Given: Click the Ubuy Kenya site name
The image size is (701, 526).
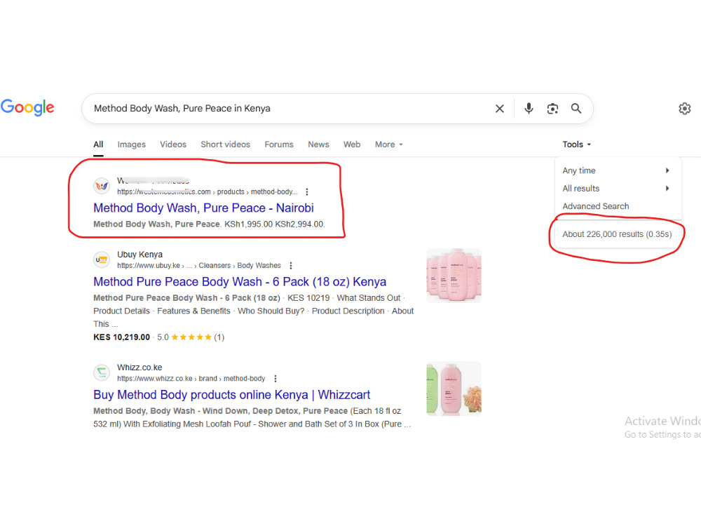Looking at the screenshot, I should tap(140, 255).
